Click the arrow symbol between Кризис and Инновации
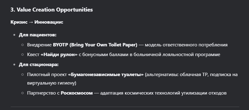249x110 pixels. point(31,22)
